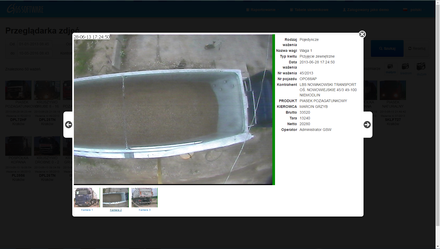This screenshot has height=249, width=440.
Task: Click the GS Software logo
Action: pos(25,9)
